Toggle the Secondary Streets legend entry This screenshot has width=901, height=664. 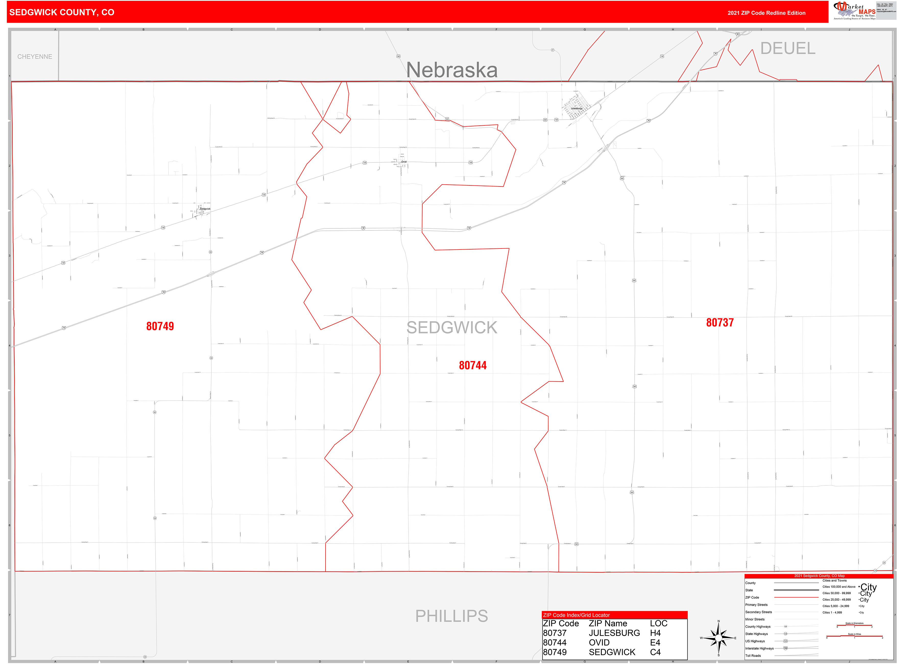point(759,612)
